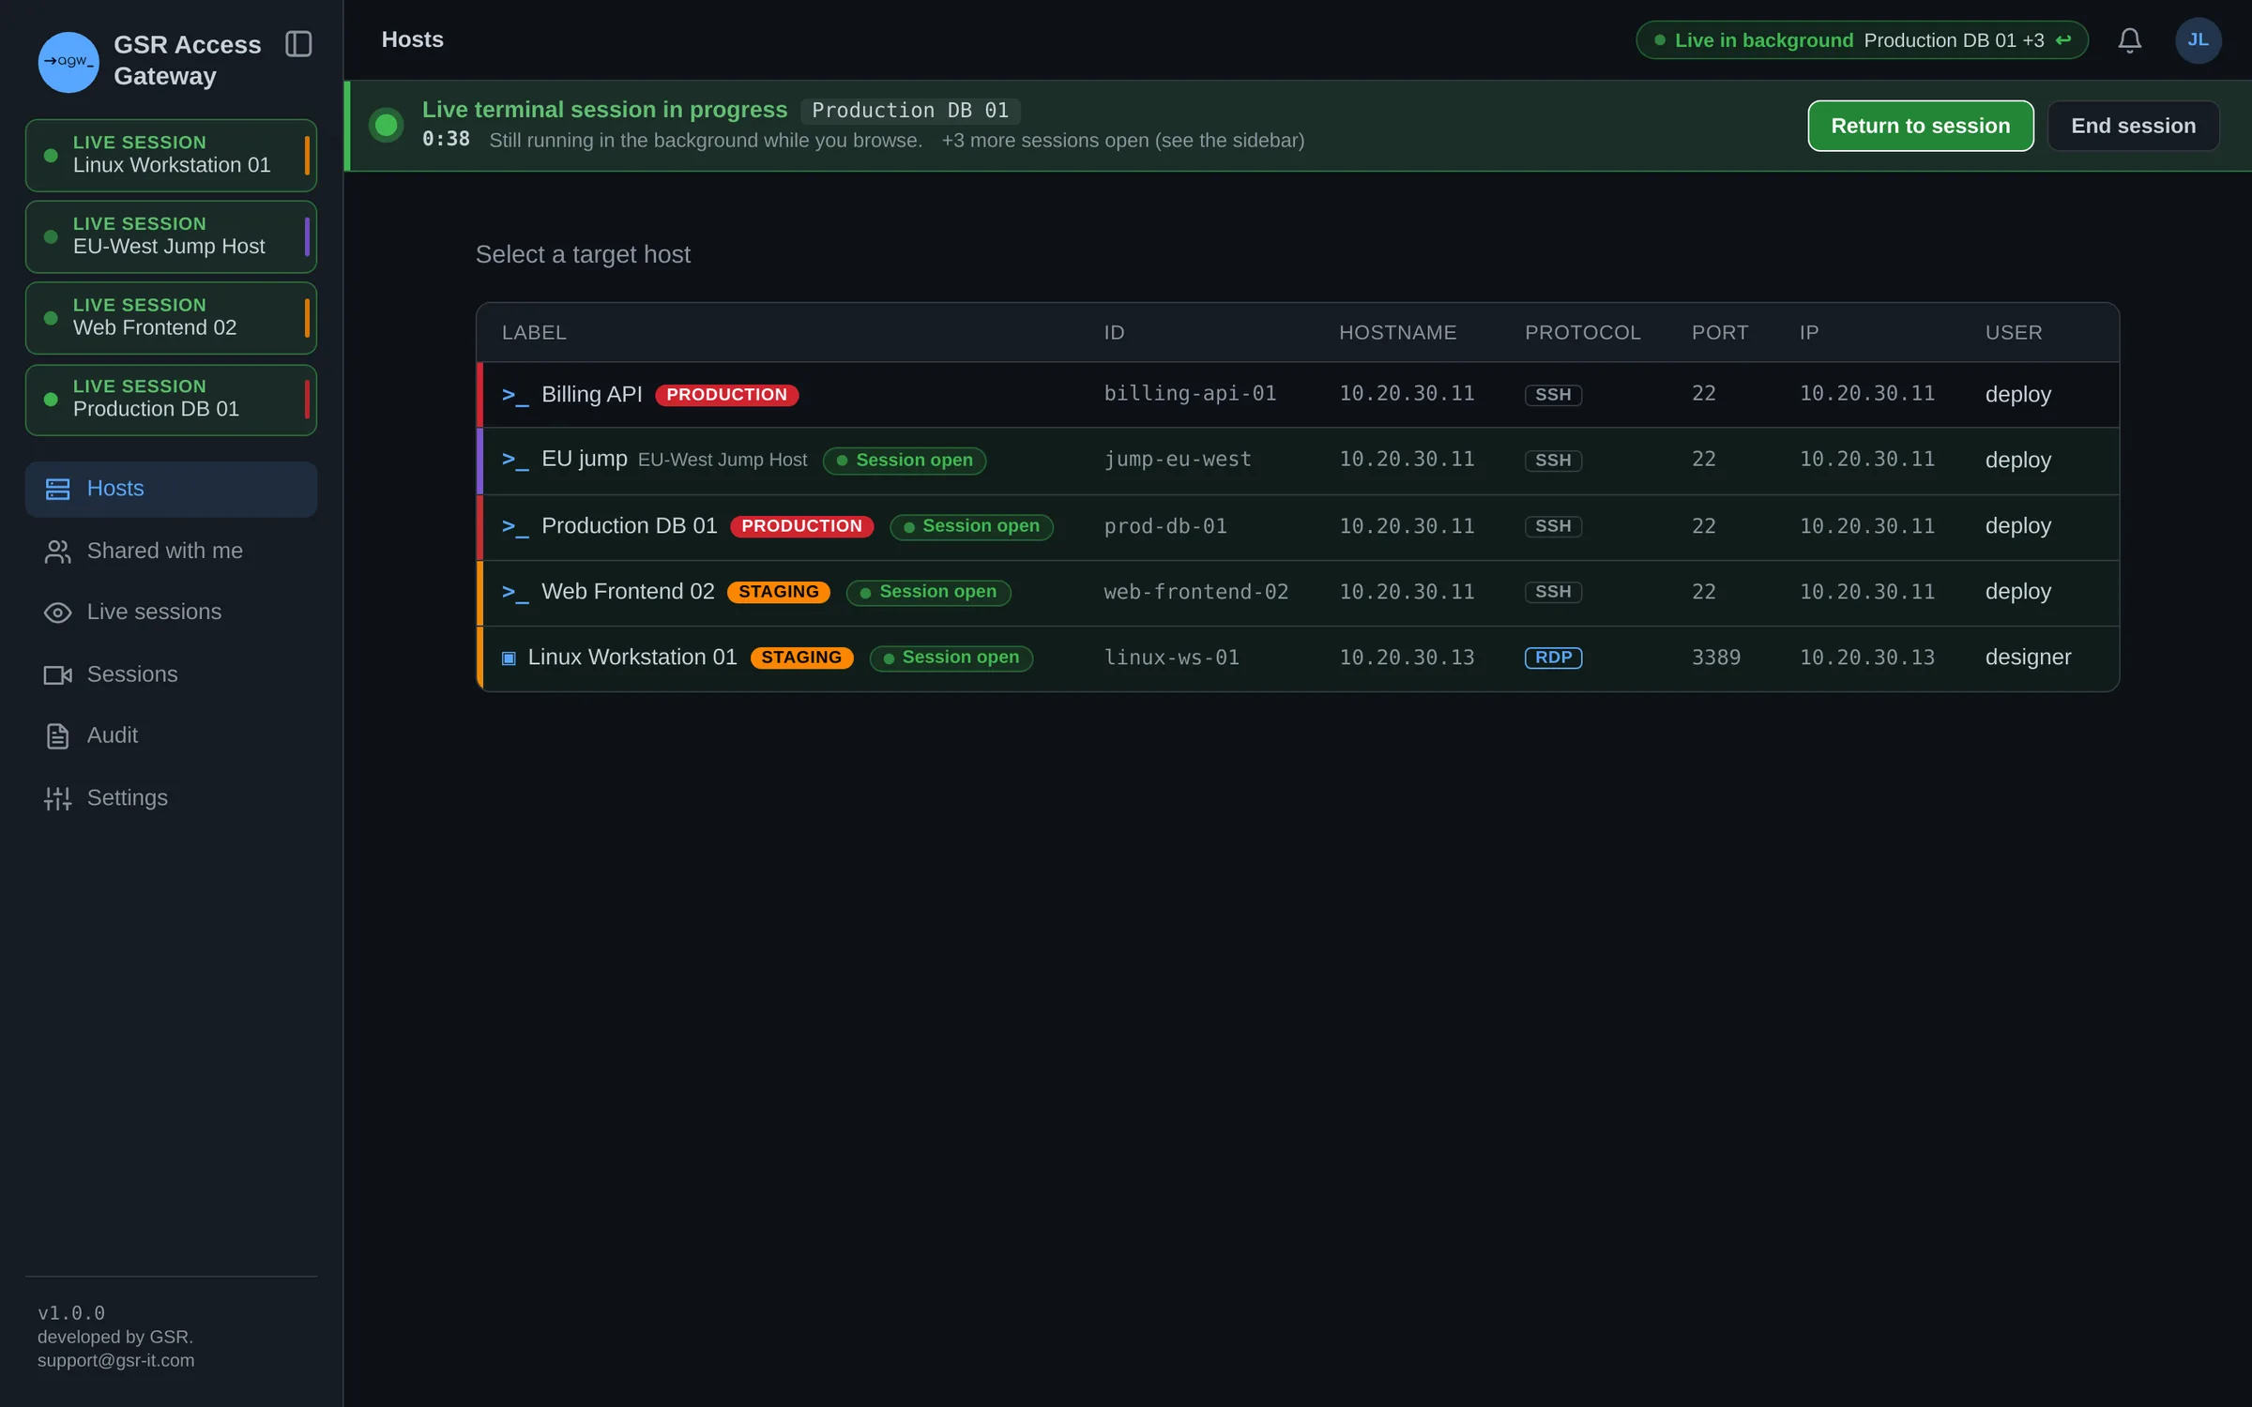Click the terminal icon beside Billing API
This screenshot has height=1407, width=2252.
click(x=515, y=395)
